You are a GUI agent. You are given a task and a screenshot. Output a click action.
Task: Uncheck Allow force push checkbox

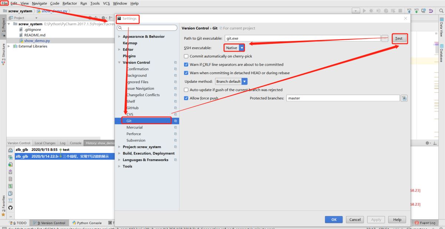(x=186, y=98)
